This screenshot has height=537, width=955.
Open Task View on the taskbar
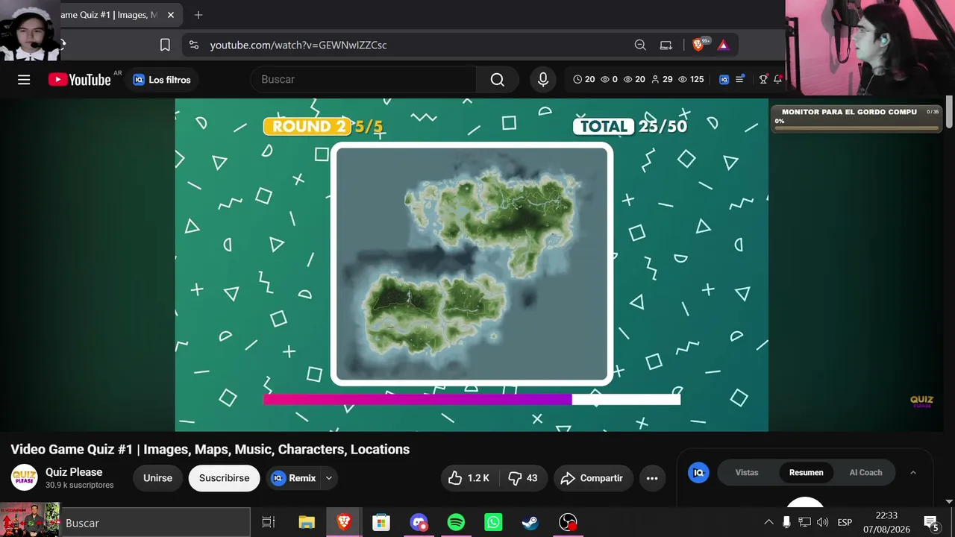click(269, 523)
